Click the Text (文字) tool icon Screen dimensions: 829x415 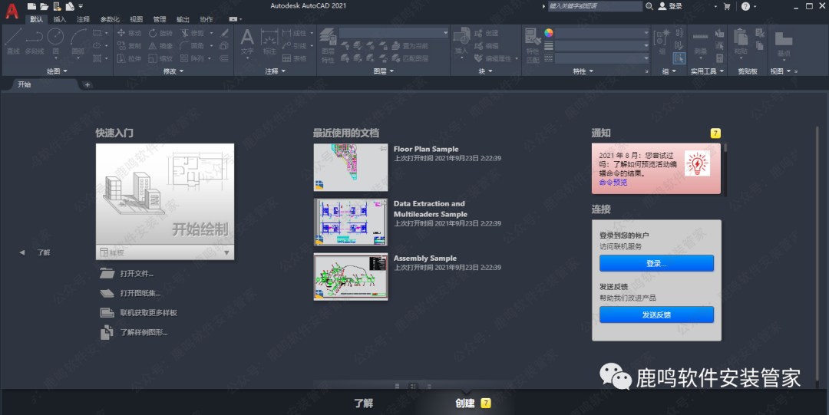[x=247, y=39]
